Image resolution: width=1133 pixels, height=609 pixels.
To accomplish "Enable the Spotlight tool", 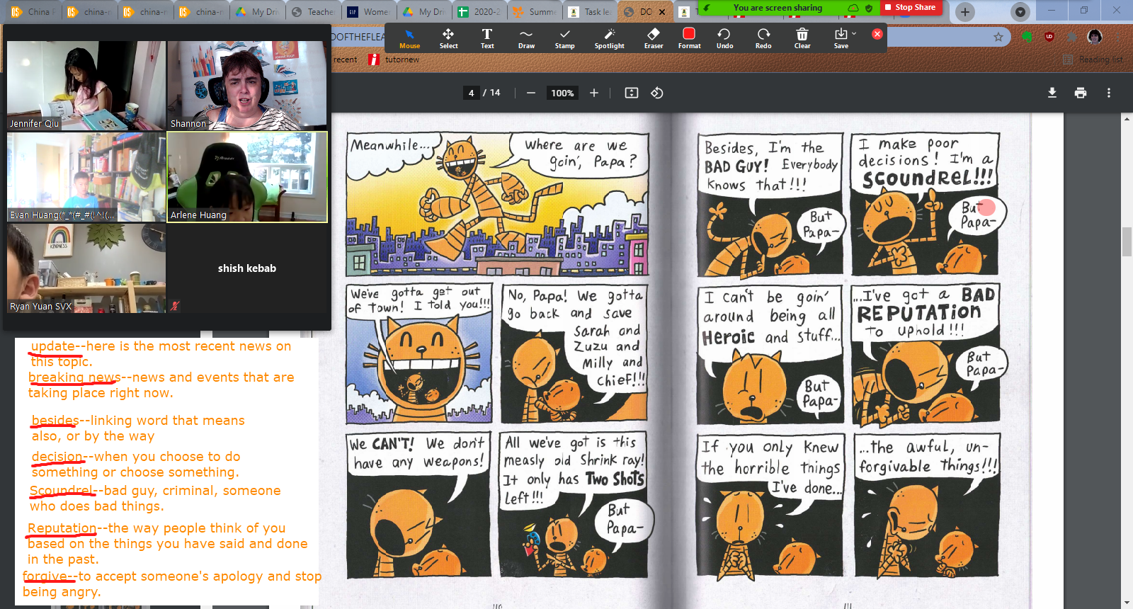I will point(609,38).
